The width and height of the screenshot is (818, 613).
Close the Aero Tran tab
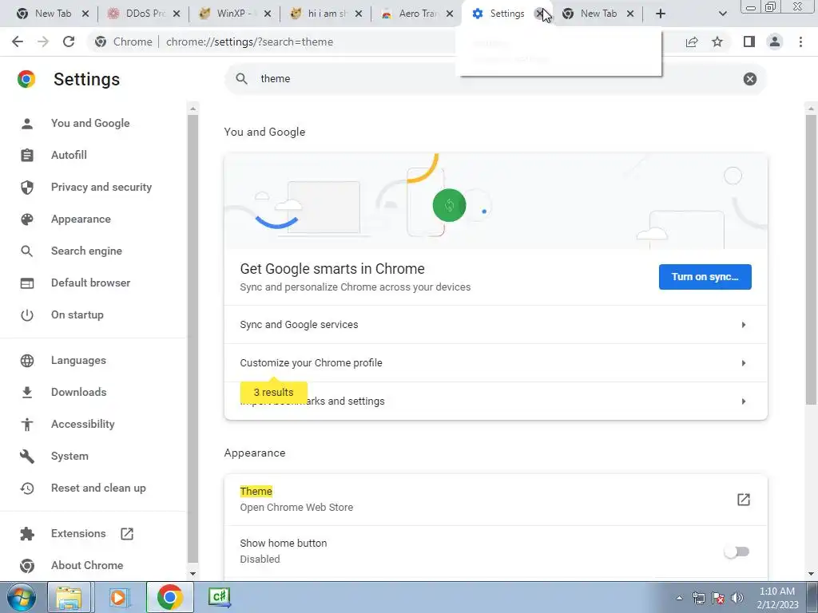pos(450,14)
